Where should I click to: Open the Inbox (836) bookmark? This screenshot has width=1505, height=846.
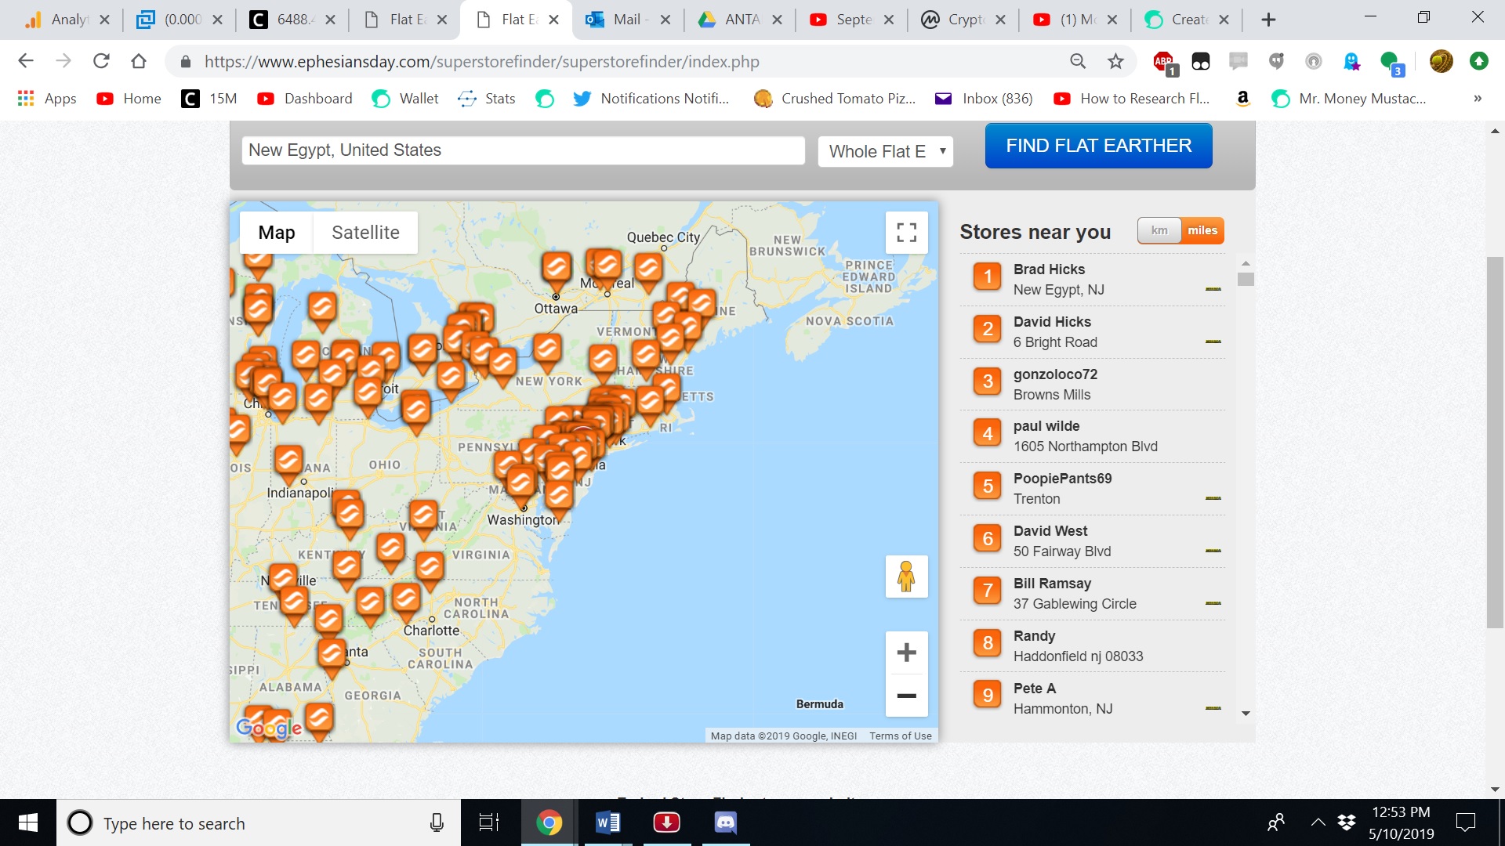pos(985,99)
